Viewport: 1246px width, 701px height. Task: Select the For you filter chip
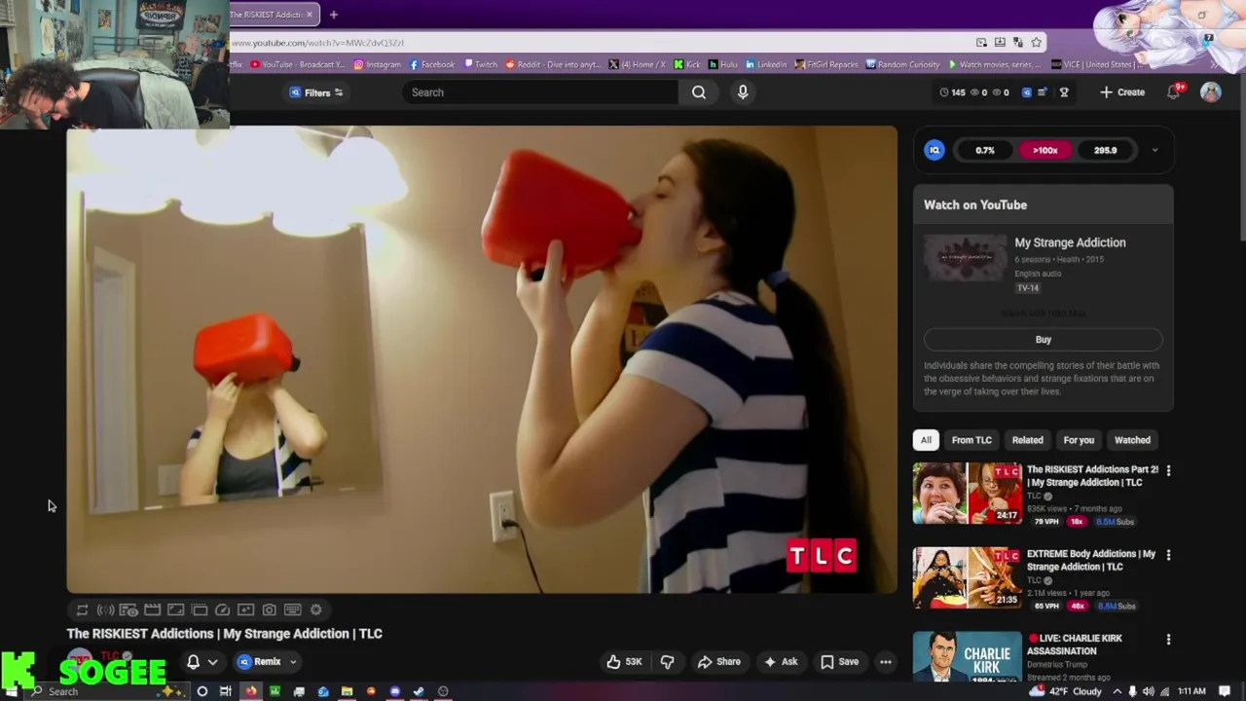pyautogui.click(x=1079, y=440)
